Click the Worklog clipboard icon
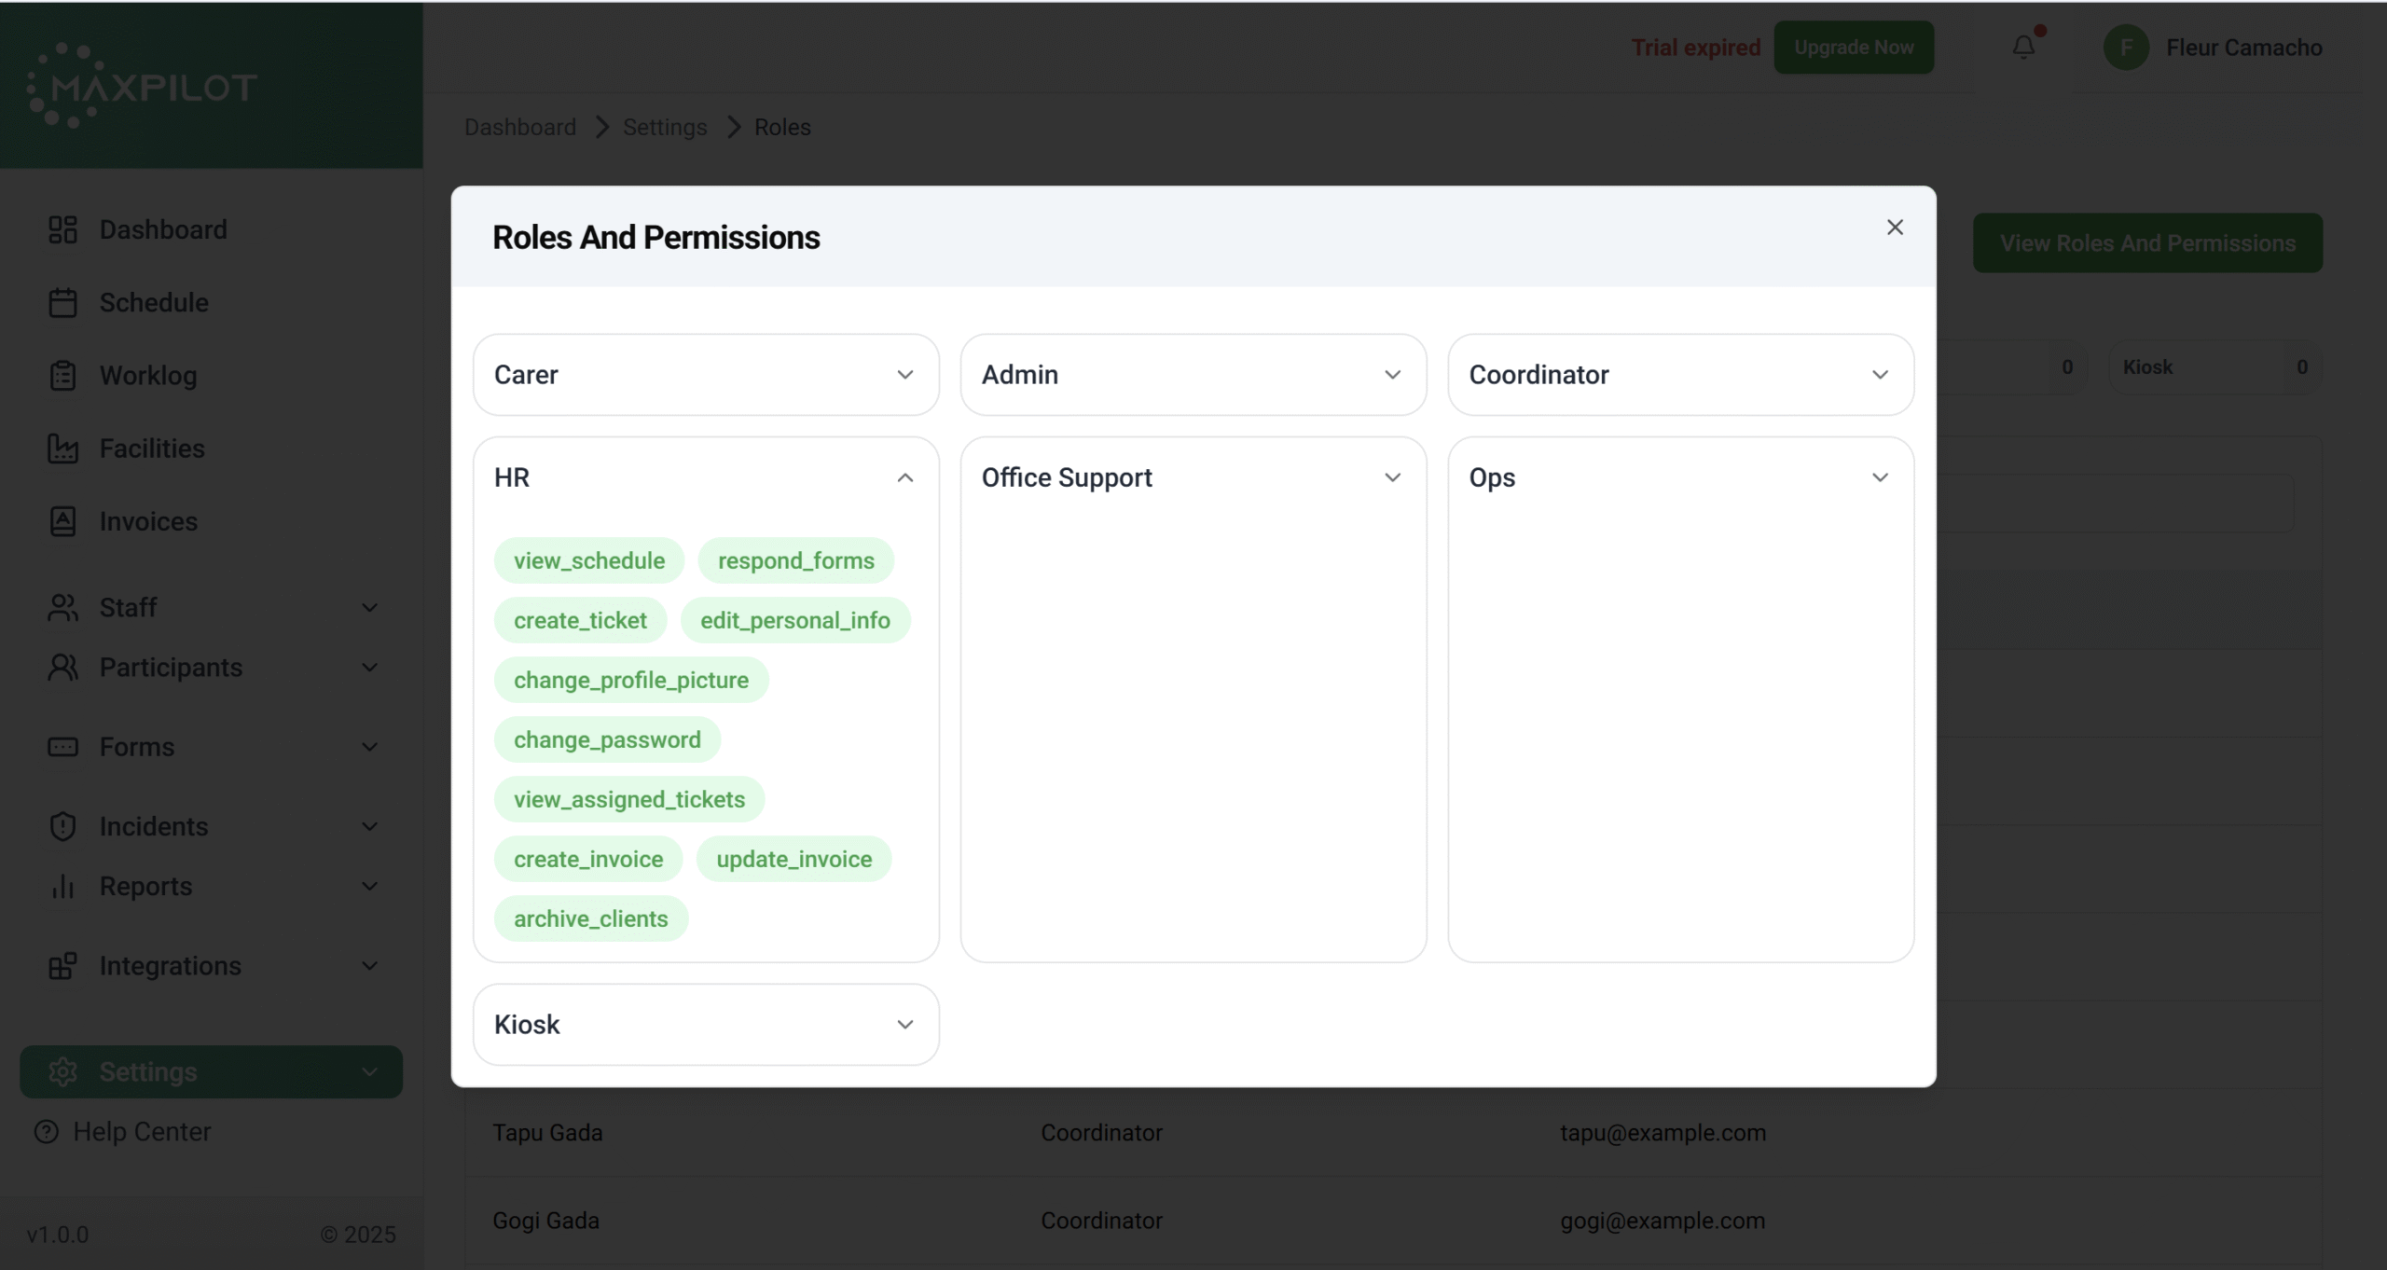 point(62,376)
